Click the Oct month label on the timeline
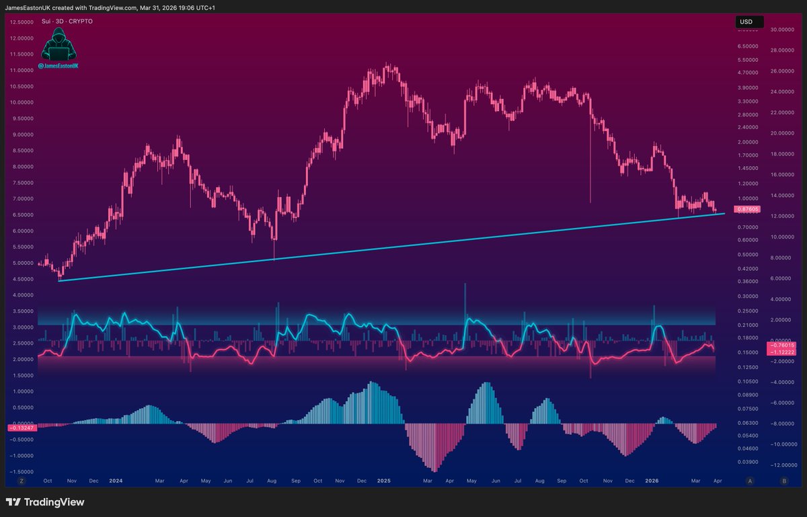 pyautogui.click(x=48, y=481)
